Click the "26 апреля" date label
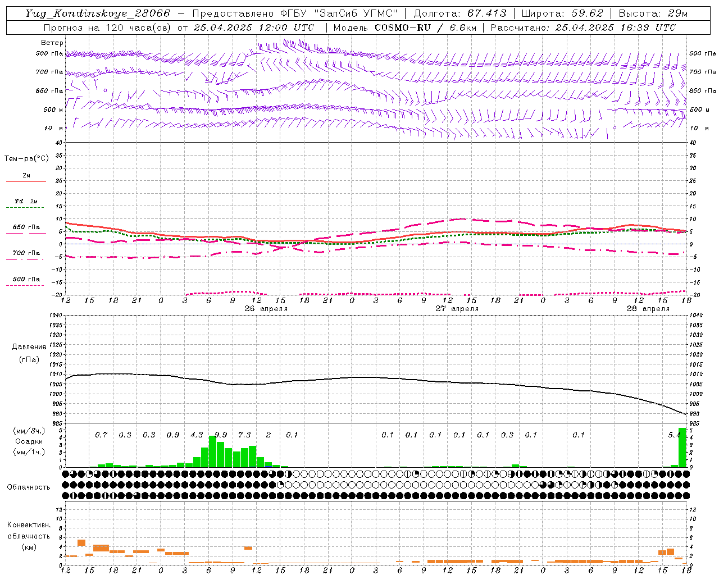 (x=266, y=309)
